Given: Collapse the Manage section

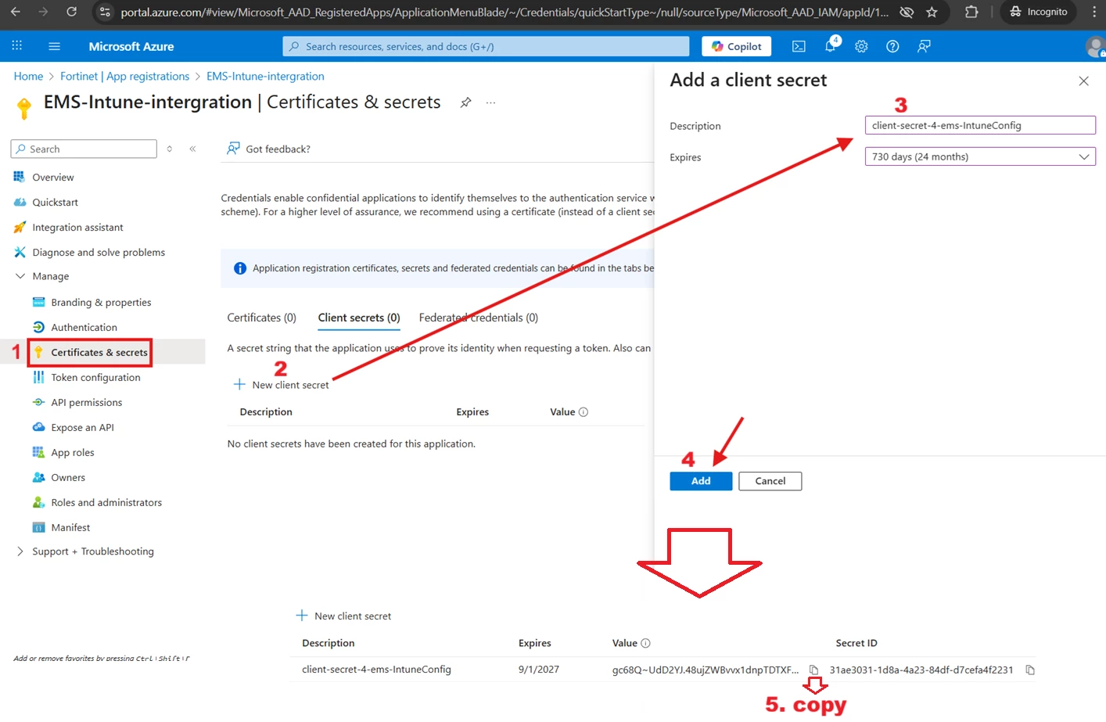Looking at the screenshot, I should (20, 276).
